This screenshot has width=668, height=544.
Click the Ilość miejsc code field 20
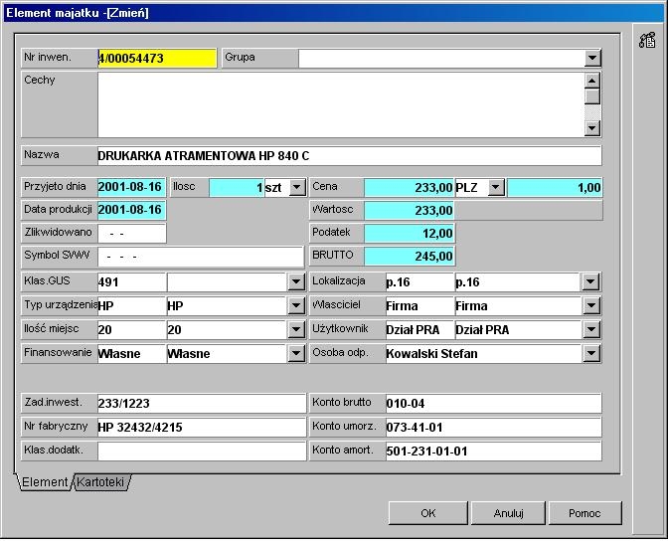pyautogui.click(x=131, y=329)
